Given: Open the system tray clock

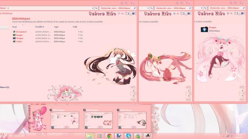Looking at the screenshot, I should (x=239, y=136).
